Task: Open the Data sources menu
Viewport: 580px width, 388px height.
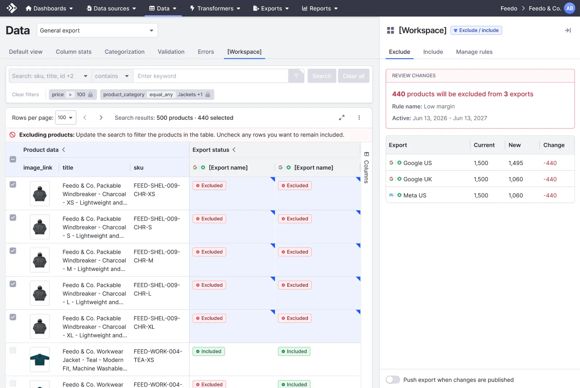Action: pyautogui.click(x=111, y=8)
